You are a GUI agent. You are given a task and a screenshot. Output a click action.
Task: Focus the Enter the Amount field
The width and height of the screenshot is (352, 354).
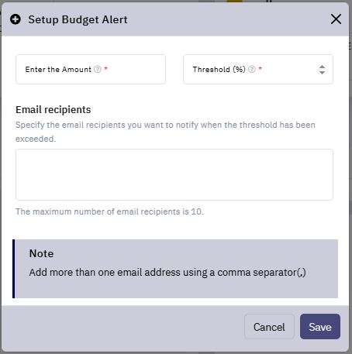91,69
